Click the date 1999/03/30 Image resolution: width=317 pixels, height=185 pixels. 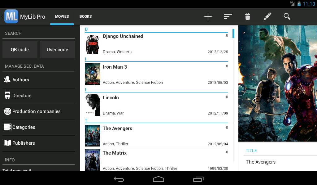218,169
